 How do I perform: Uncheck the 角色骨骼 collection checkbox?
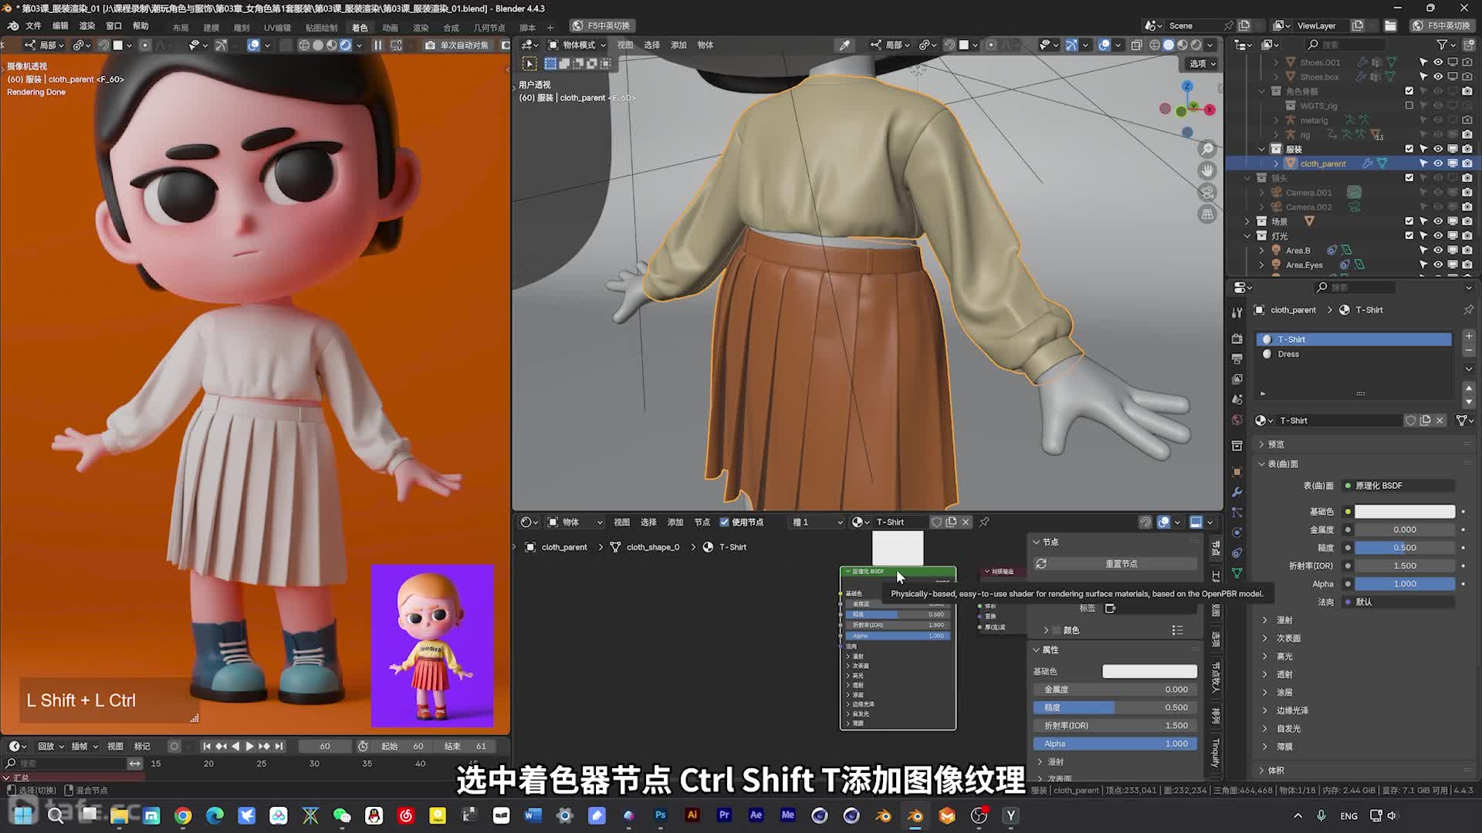(x=1409, y=91)
